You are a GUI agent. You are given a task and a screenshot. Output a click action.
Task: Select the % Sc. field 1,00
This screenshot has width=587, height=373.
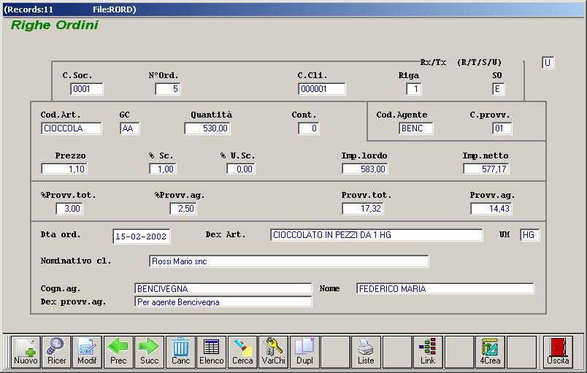pos(163,169)
